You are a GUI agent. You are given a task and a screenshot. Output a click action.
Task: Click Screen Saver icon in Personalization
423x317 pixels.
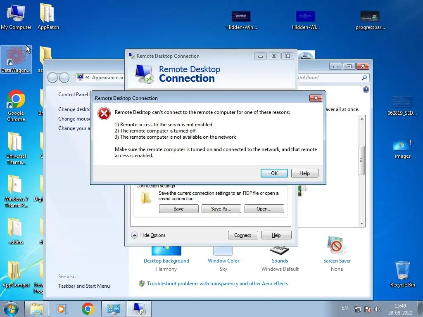pyautogui.click(x=336, y=245)
